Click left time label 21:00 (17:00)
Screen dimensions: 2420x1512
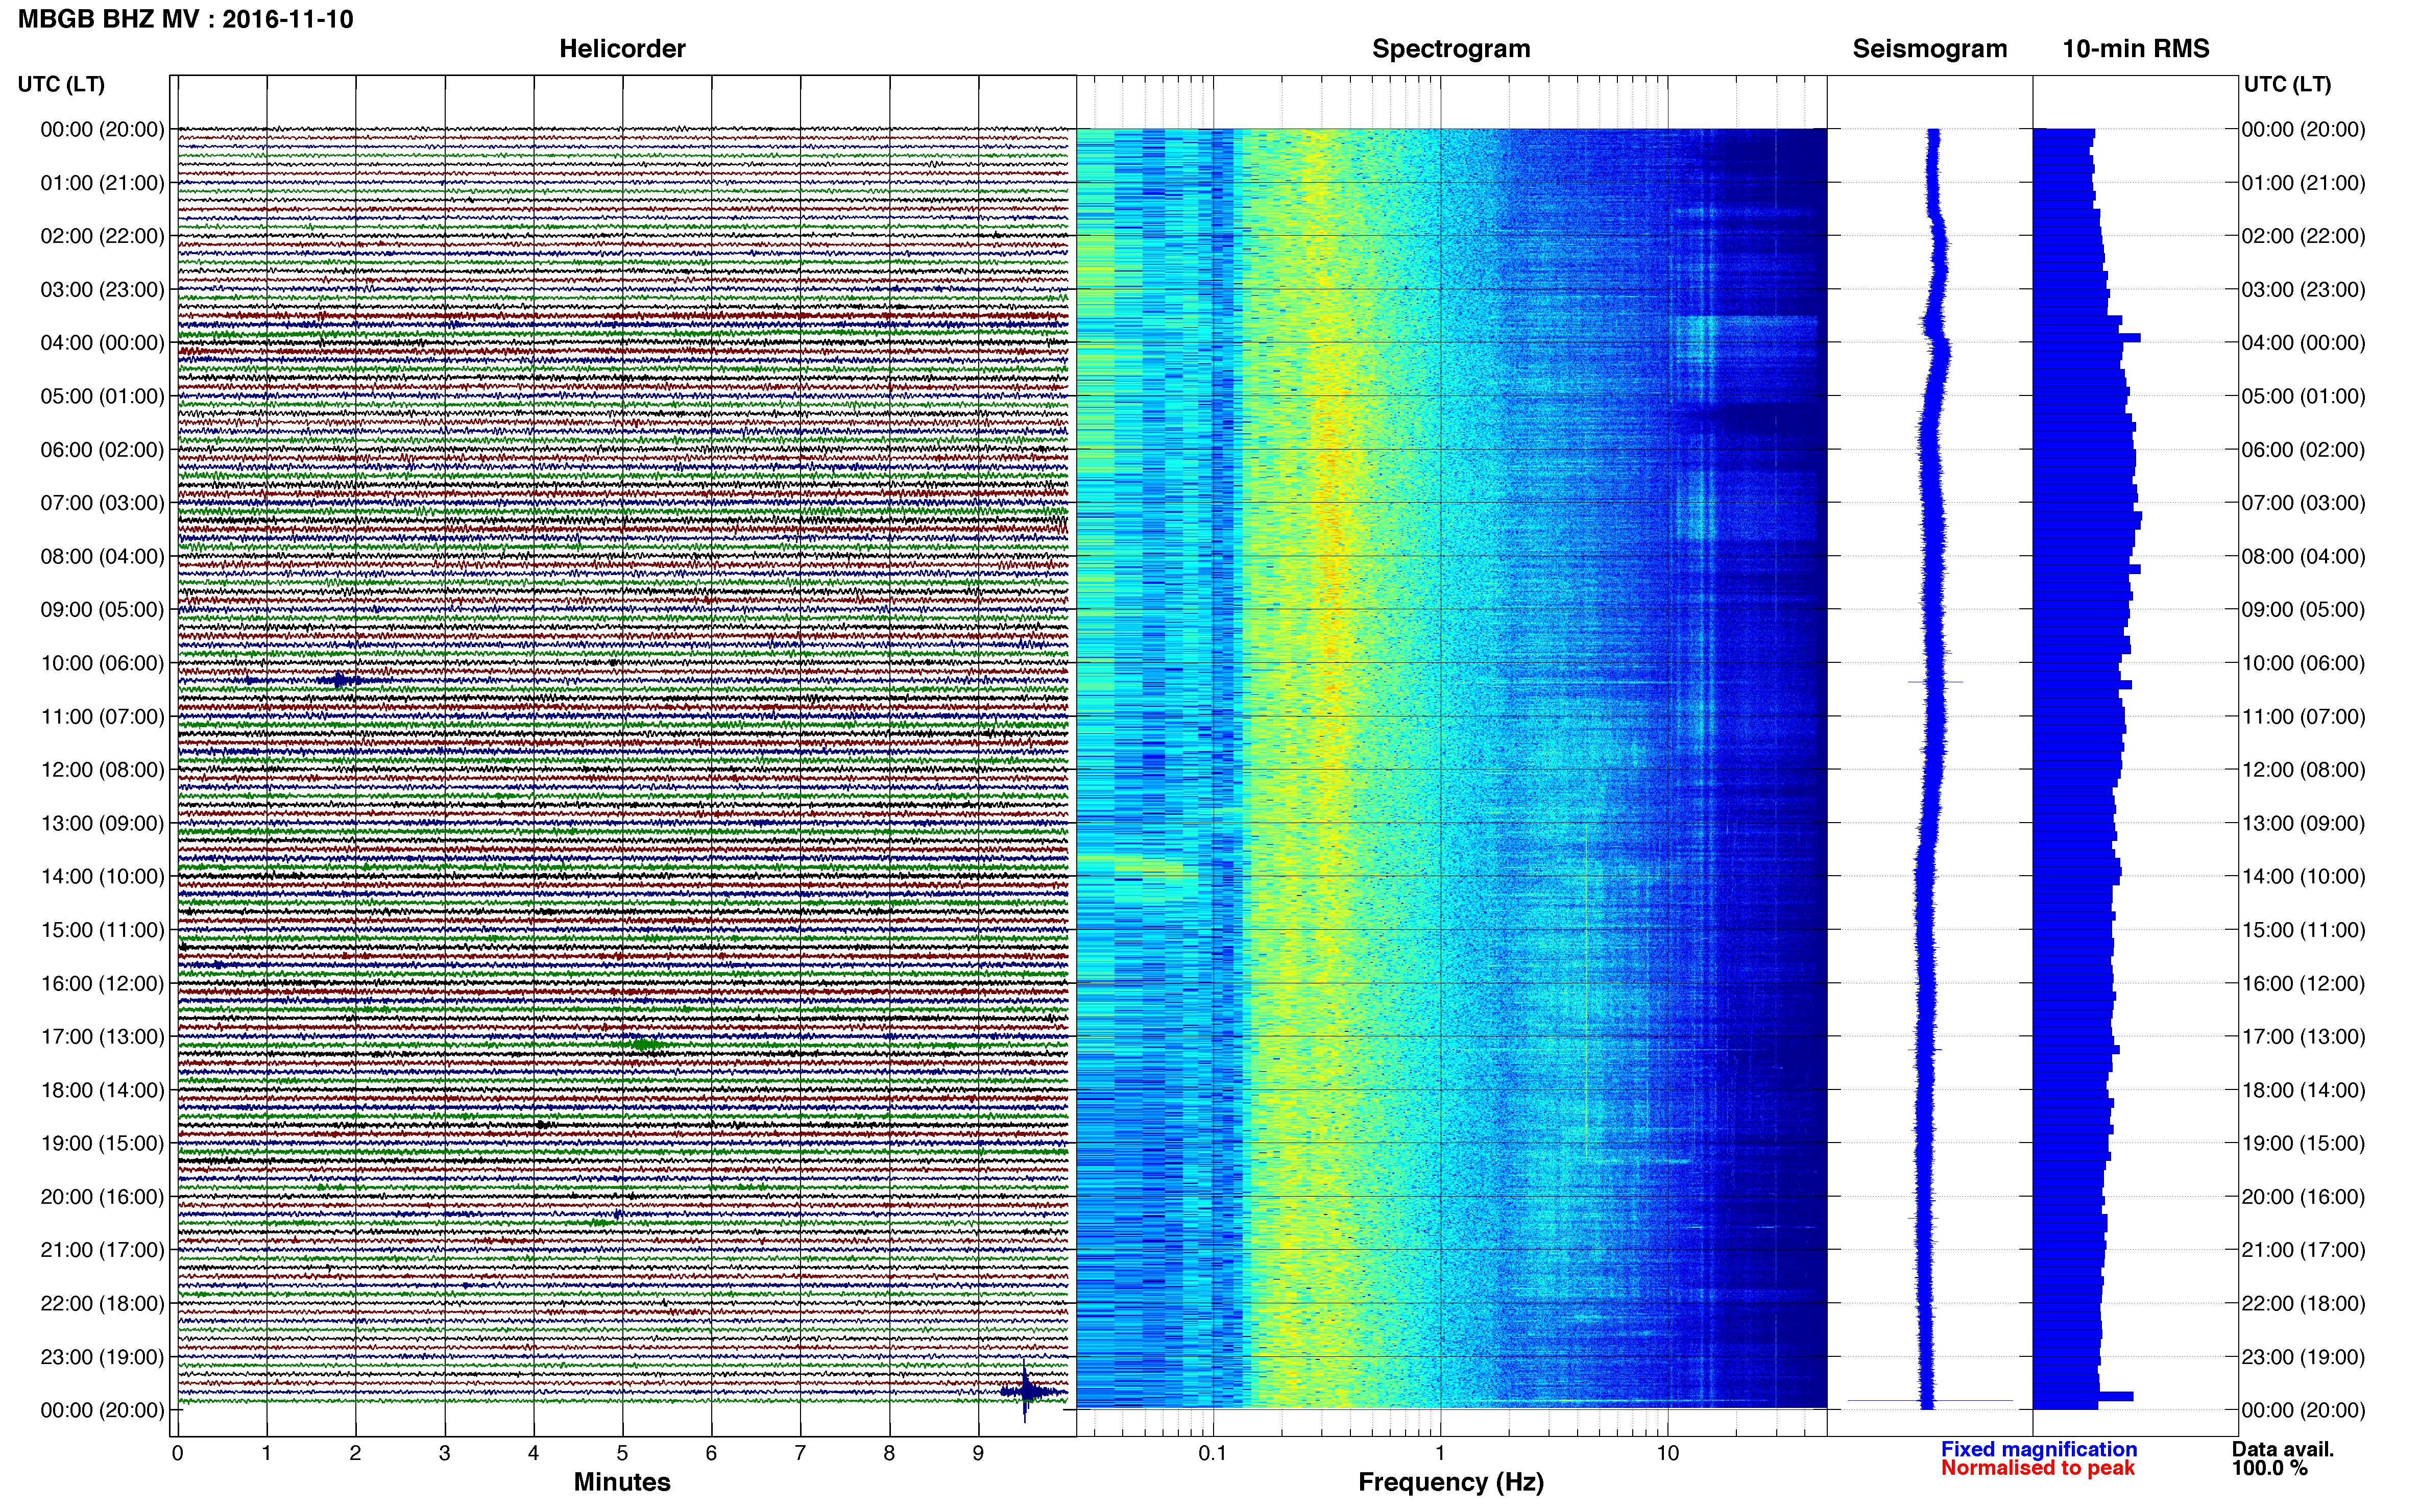coord(102,1250)
